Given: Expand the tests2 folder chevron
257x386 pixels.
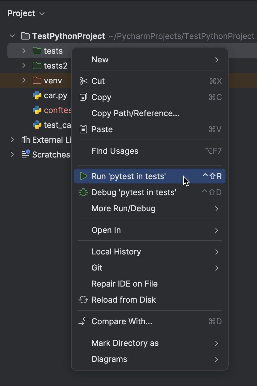Looking at the screenshot, I should coord(24,65).
